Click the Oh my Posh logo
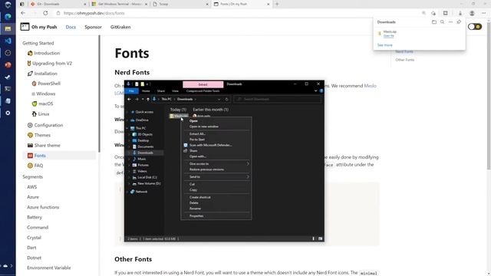Viewport: 491px width, 276px height. [x=25, y=27]
